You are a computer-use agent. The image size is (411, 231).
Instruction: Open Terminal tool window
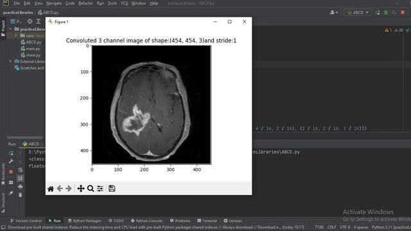pyautogui.click(x=207, y=221)
